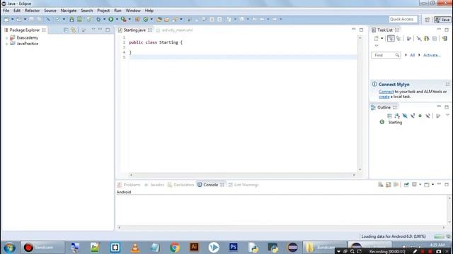Click the editor vertical scrollbar

(360, 104)
